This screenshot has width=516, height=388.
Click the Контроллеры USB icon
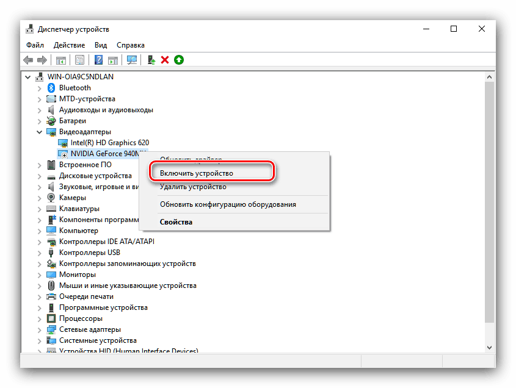[51, 253]
